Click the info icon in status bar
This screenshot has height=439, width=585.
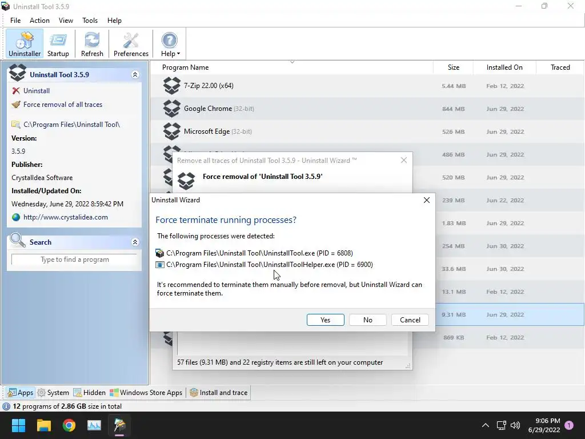(6, 406)
